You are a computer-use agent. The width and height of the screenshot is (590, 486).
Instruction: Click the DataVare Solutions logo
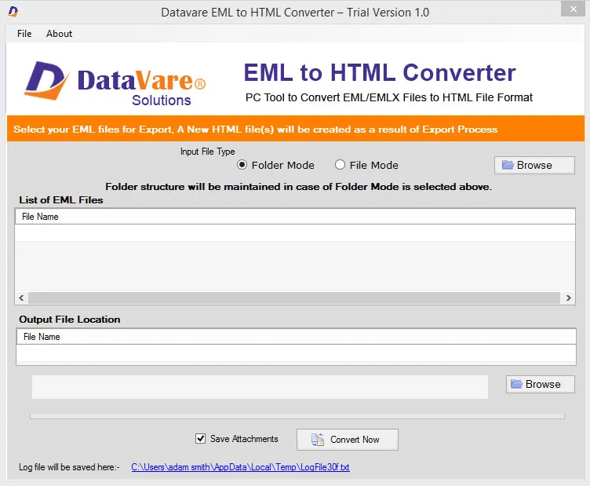click(115, 82)
